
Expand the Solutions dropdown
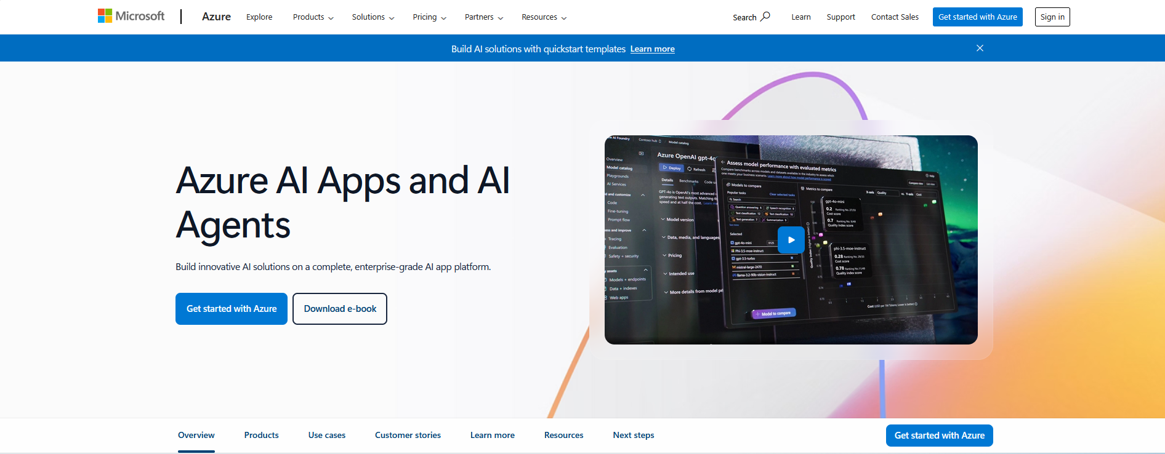(373, 17)
